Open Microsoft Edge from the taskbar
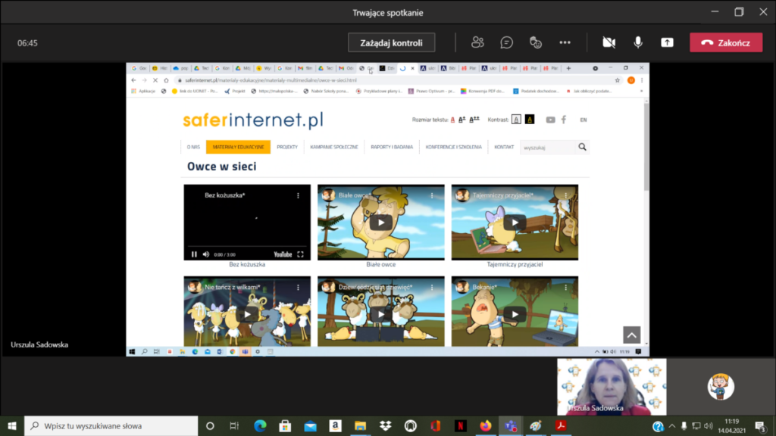 [x=260, y=425]
